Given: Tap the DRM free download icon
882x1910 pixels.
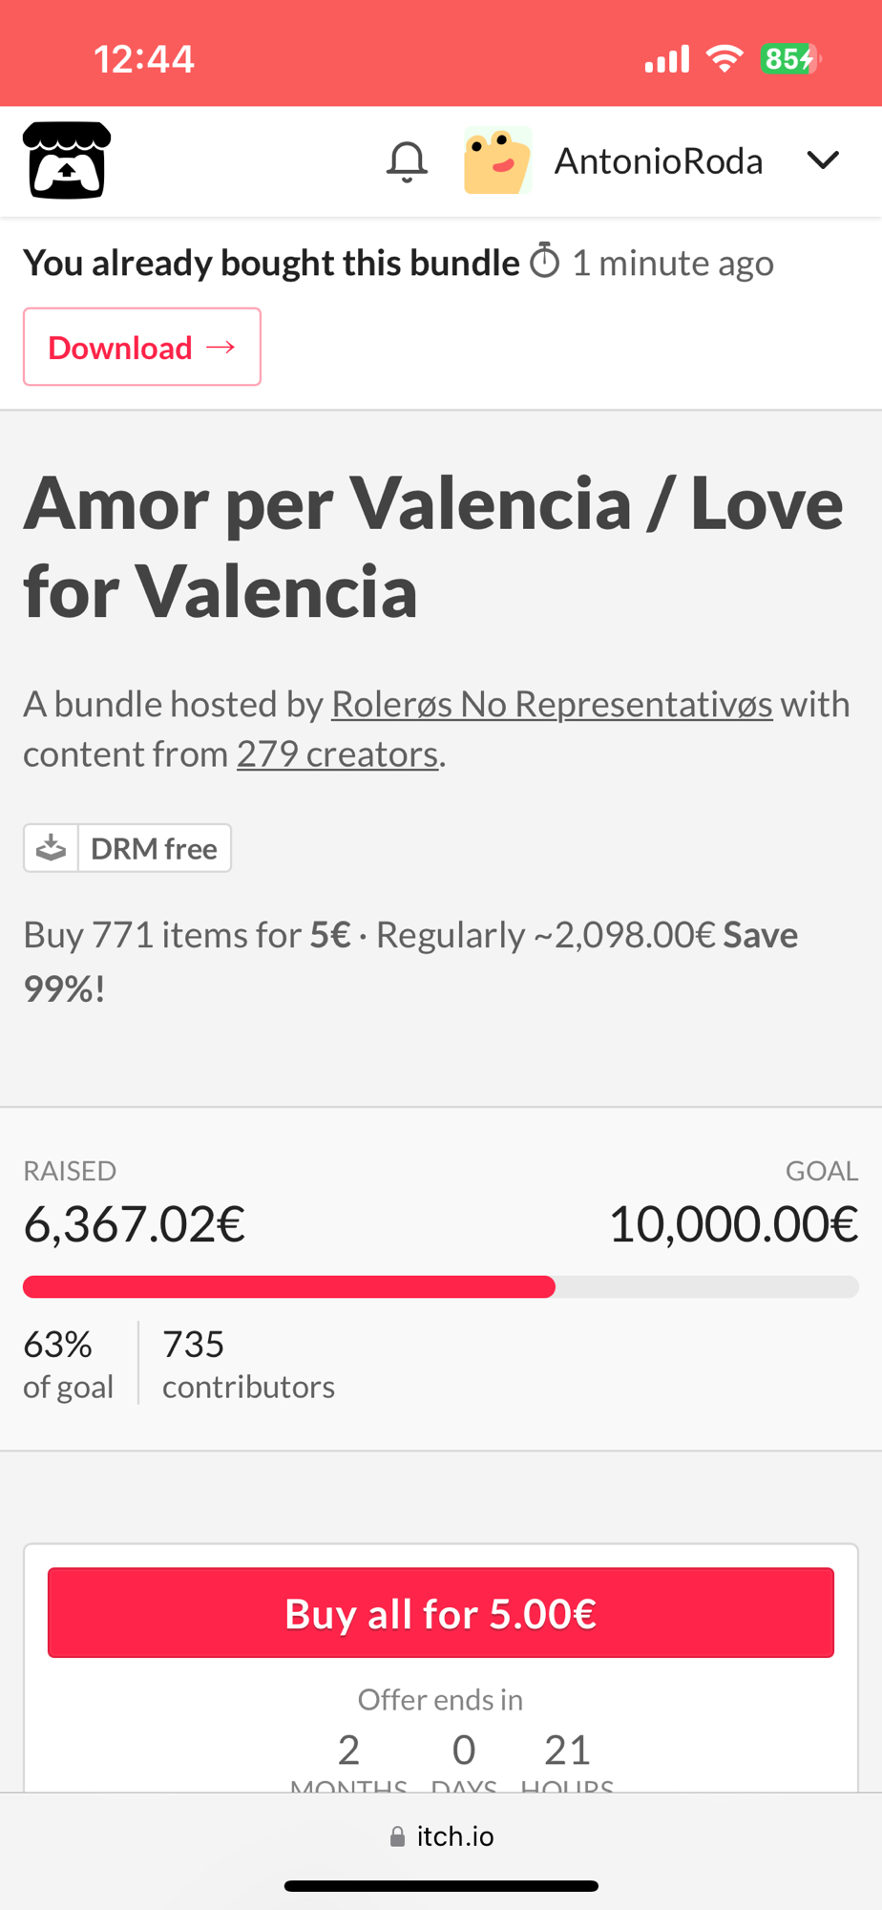Looking at the screenshot, I should (52, 848).
